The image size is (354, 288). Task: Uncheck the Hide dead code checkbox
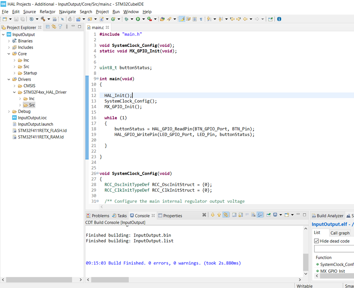click(x=316, y=241)
